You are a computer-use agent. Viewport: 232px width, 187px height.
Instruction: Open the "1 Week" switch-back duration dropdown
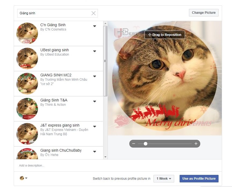pos(163,178)
